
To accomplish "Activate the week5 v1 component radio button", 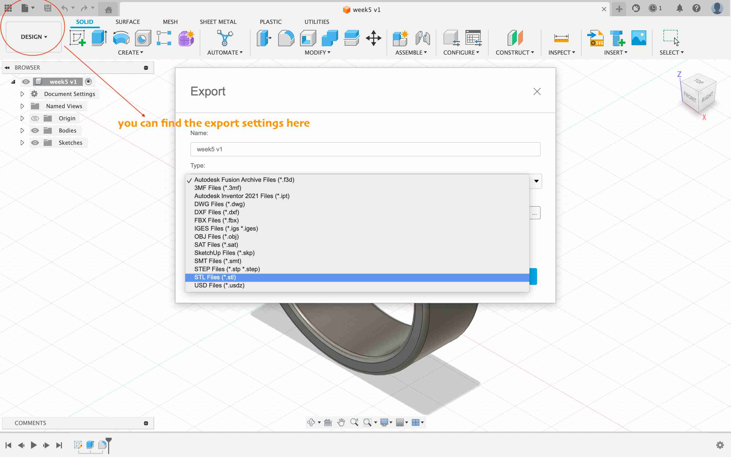I will (x=88, y=81).
